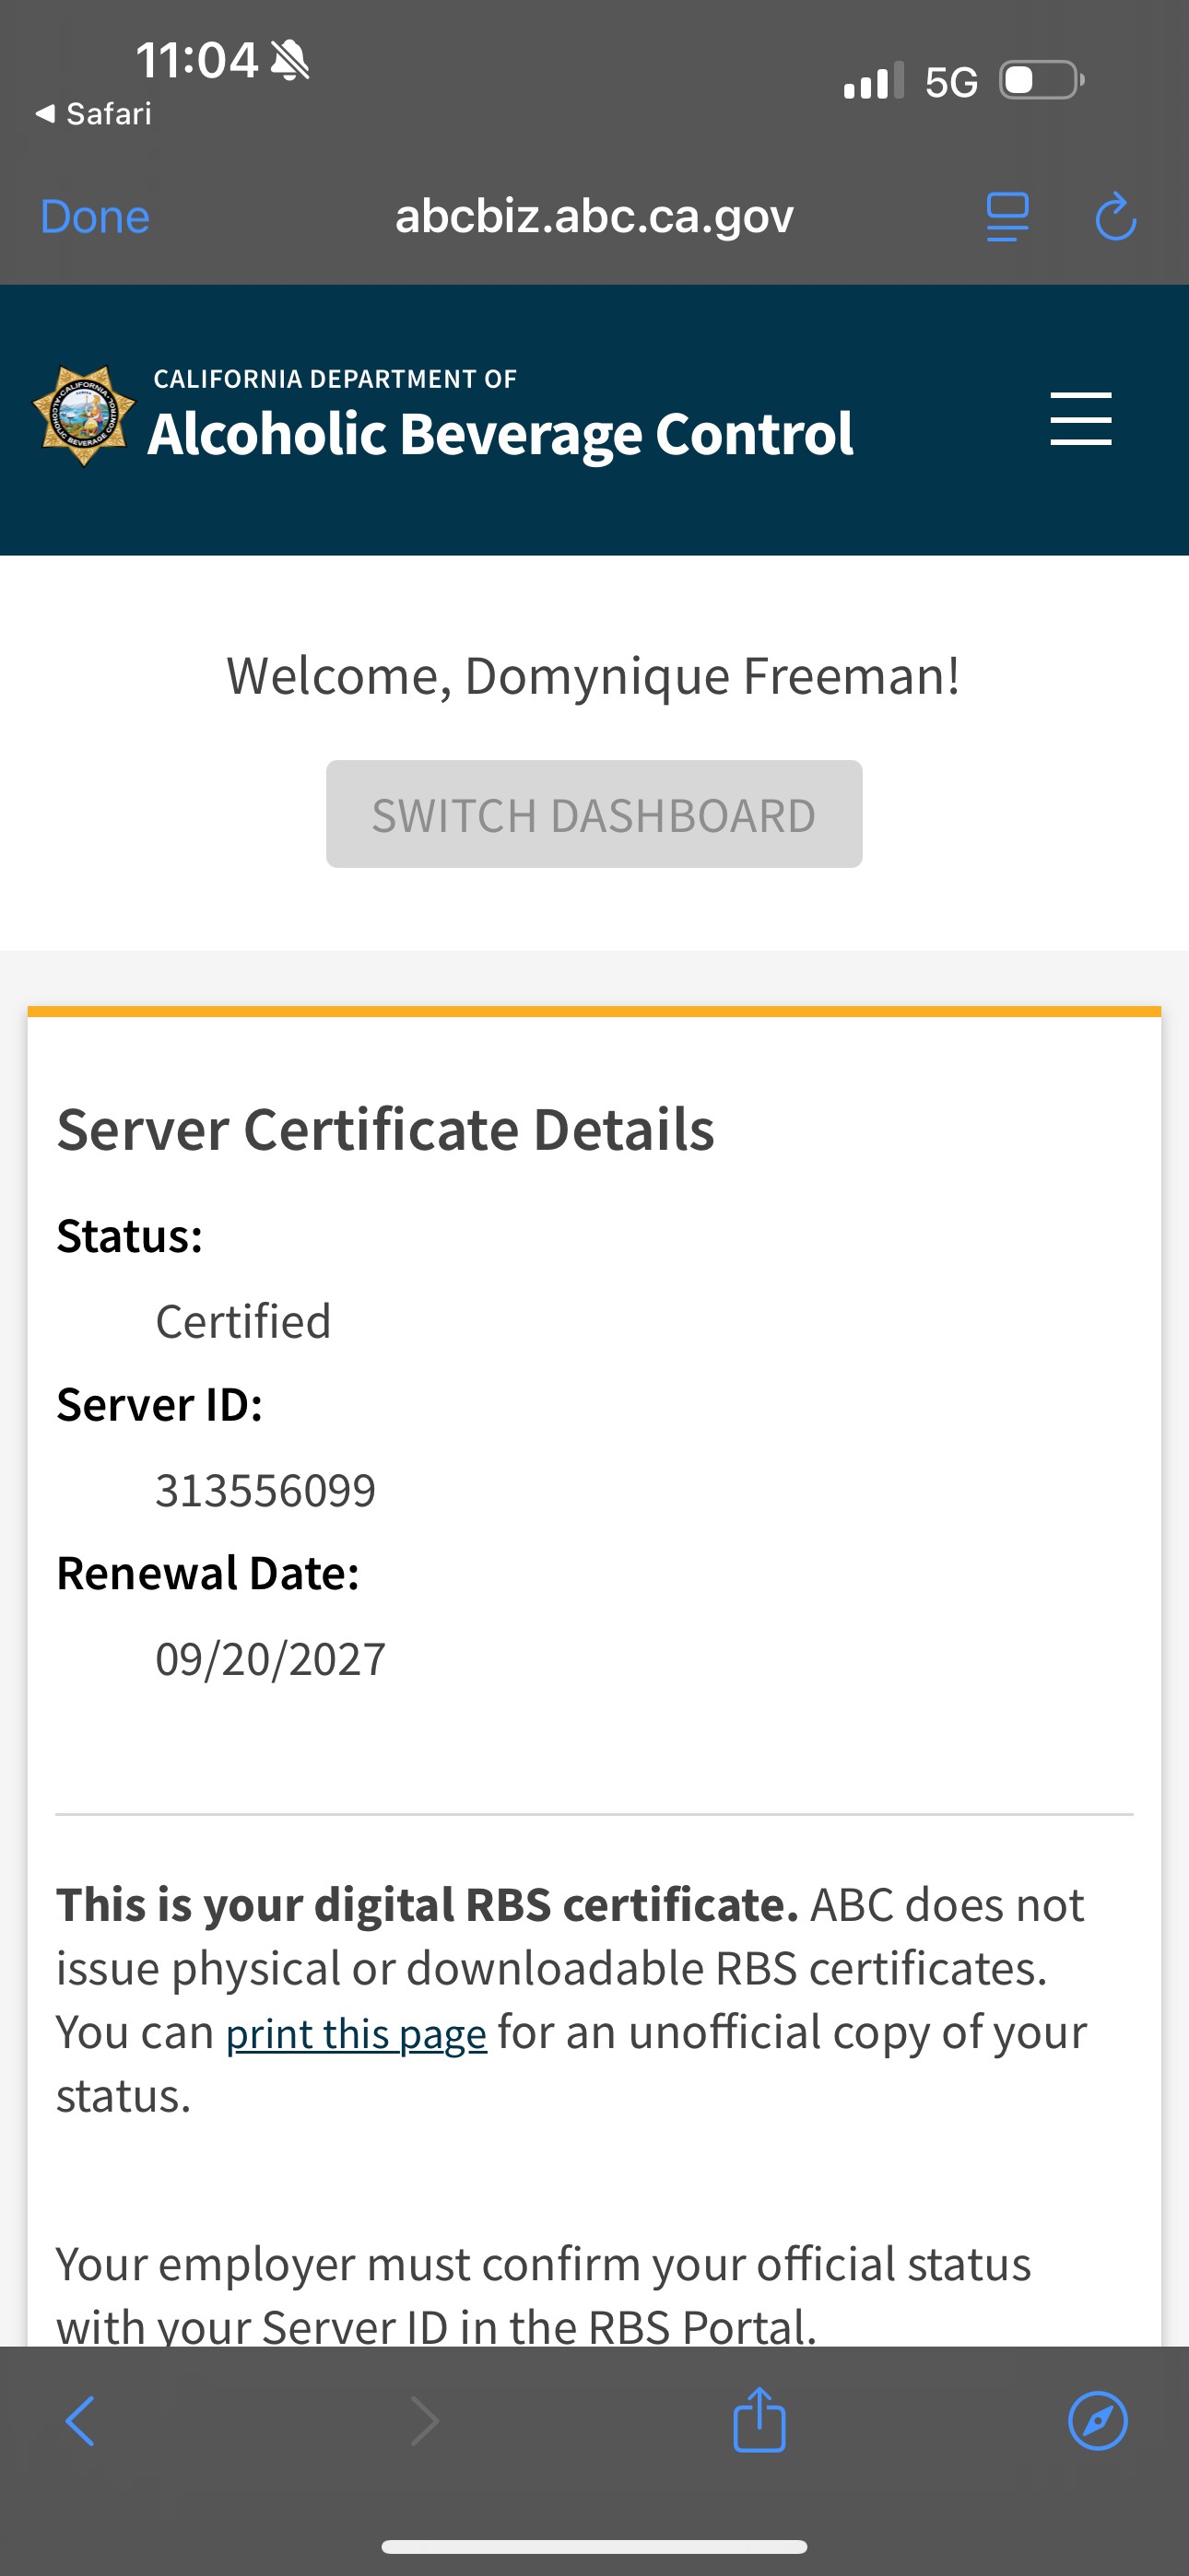This screenshot has height=2576, width=1189.
Task: Open the share sheet icon
Action: pyautogui.click(x=759, y=2420)
